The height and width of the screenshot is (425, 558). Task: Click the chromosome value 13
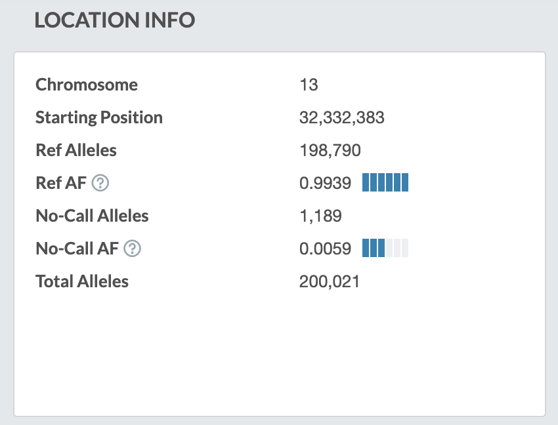pyautogui.click(x=309, y=85)
